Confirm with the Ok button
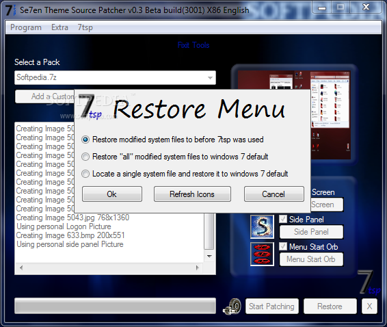Viewport: 387px width, 327px height. coord(112,194)
